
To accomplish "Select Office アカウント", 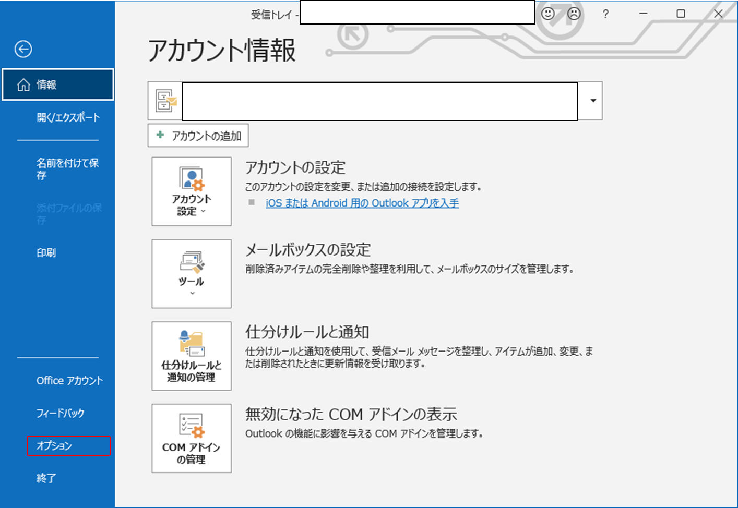I will pyautogui.click(x=69, y=380).
